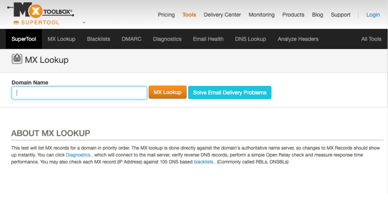Click the MX Lookup envelope icon
388x203 pixels.
tap(17, 59)
